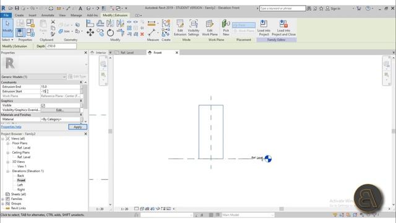The width and height of the screenshot is (396, 223).
Task: Click the horizontal scrollbar thumb of Front view
Action: (x=282, y=209)
